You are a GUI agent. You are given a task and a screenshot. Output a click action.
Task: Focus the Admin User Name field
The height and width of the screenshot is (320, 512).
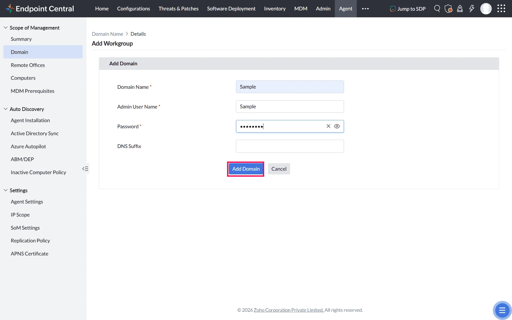[x=290, y=106]
